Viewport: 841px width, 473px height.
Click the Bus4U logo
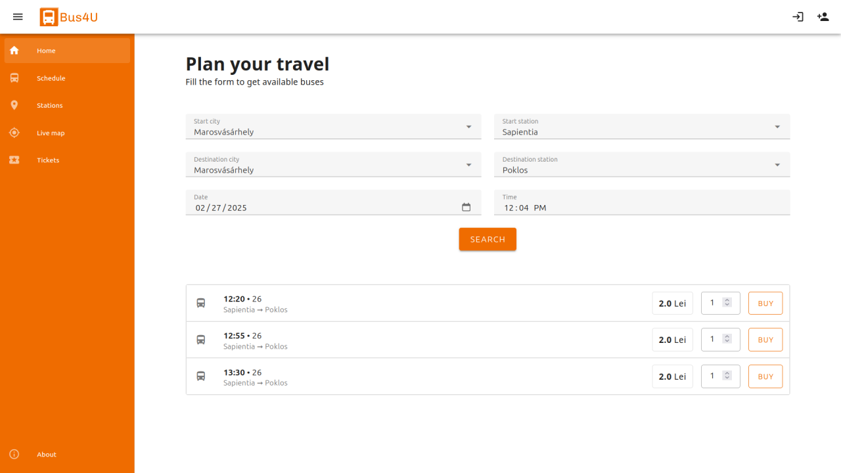(x=68, y=17)
